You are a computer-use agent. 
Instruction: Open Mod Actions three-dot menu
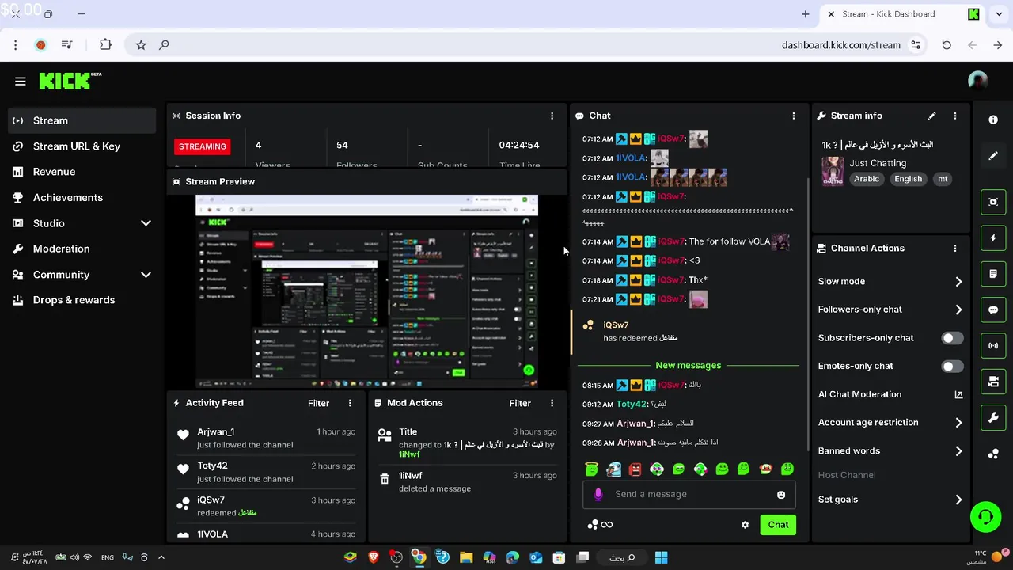pos(552,403)
